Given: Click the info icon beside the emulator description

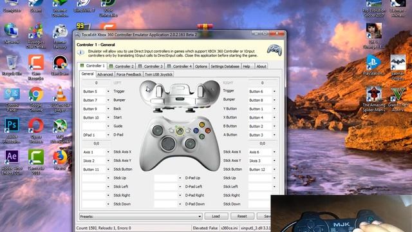Looking at the screenshot, I should [x=81, y=53].
